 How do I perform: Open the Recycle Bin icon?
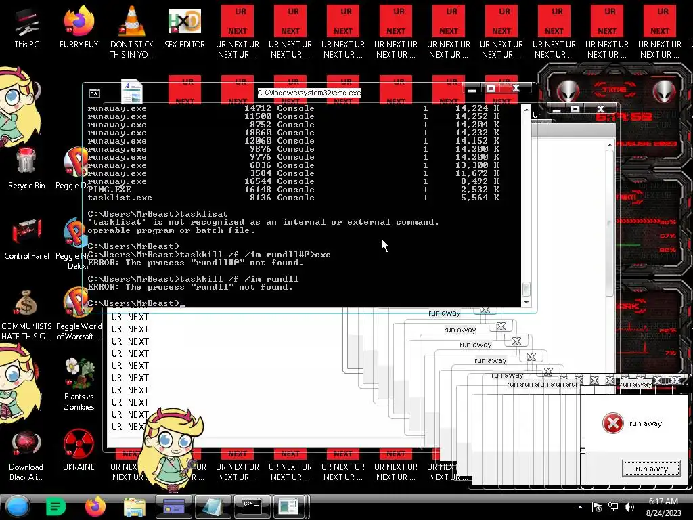pos(26,168)
